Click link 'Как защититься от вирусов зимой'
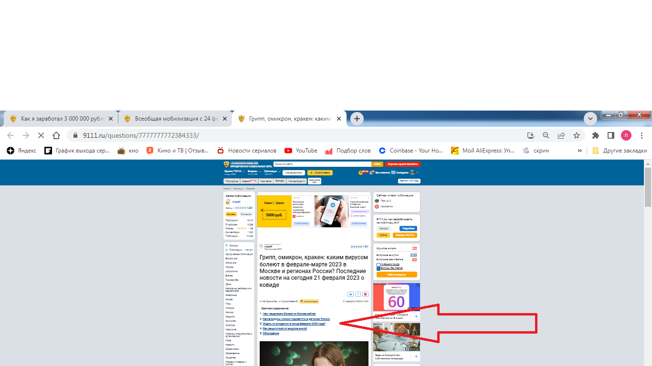 pos(284,328)
